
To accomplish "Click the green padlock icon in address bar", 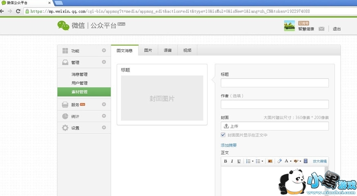I will tap(27, 11).
